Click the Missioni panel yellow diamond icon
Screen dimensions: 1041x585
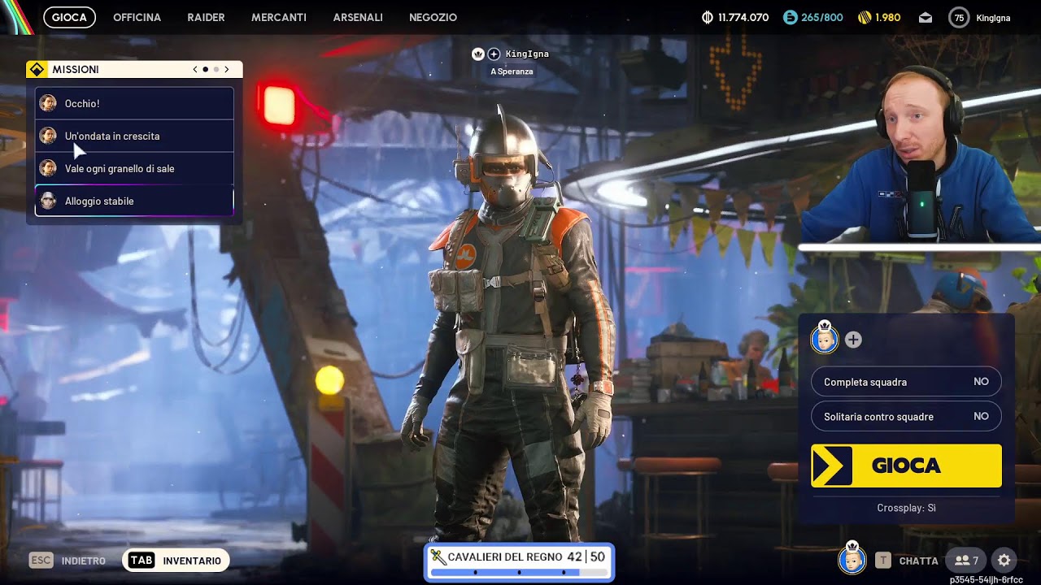click(x=37, y=69)
